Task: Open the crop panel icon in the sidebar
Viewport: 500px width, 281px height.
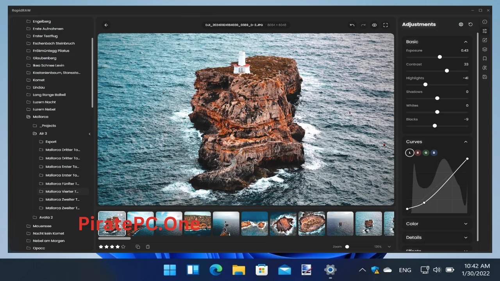Action: pos(485,40)
